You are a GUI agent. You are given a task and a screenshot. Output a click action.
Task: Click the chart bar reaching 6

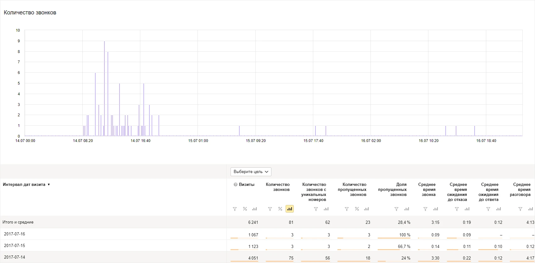pos(95,104)
